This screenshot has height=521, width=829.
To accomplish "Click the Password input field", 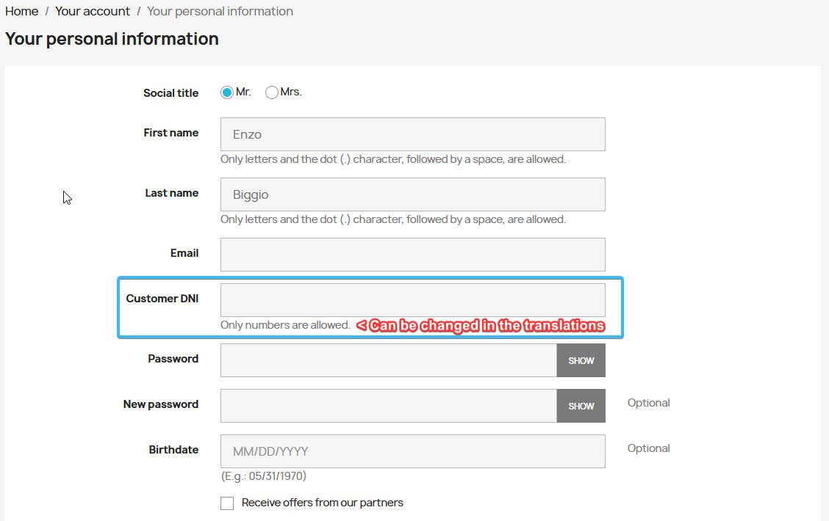I will [x=388, y=360].
